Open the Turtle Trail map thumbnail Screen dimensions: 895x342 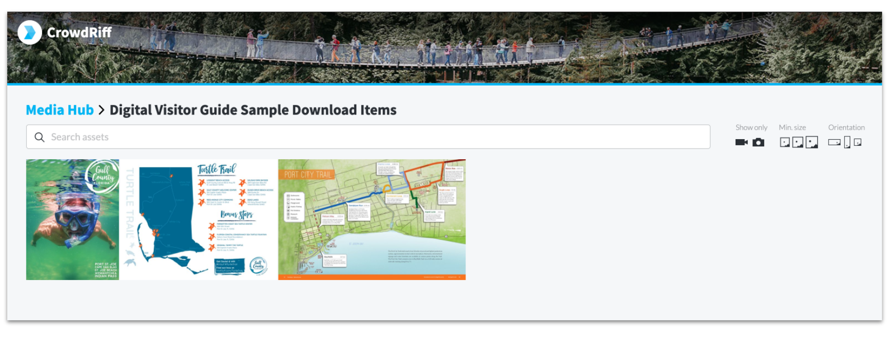coord(199,220)
